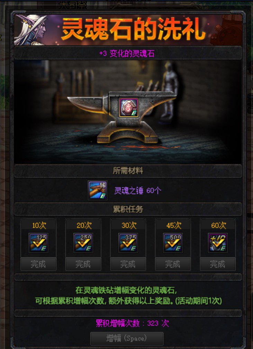Click the 累积增幅次数 323 次 counter

click(133, 323)
